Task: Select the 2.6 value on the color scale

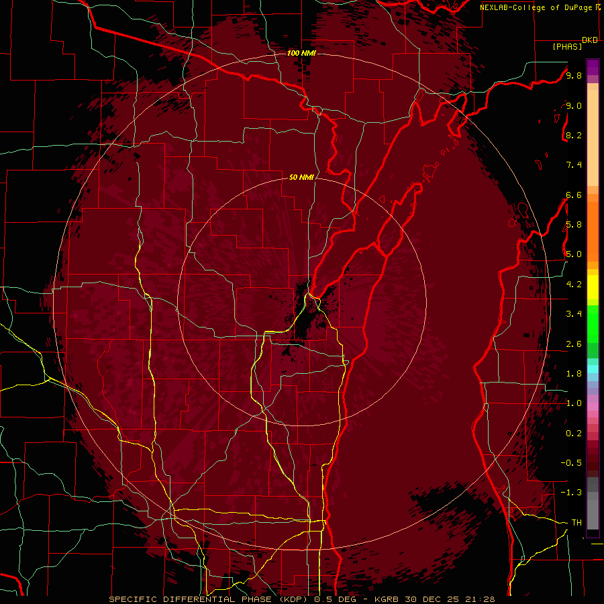Action: click(574, 344)
